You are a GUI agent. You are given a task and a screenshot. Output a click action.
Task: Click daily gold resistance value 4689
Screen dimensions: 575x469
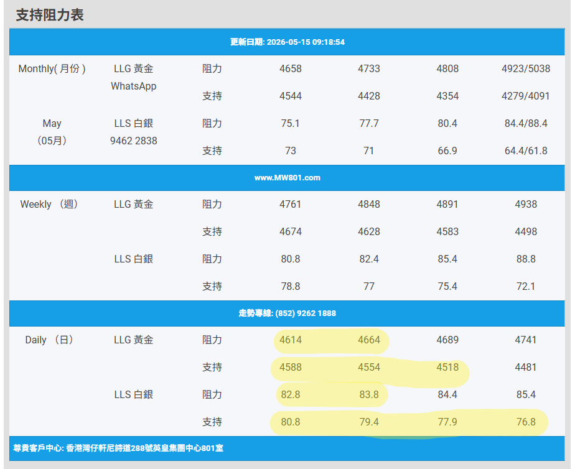click(x=447, y=340)
